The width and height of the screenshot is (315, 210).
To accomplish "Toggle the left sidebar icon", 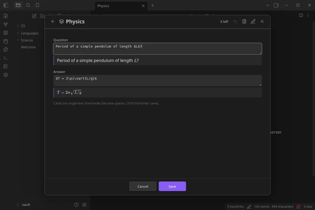I will tap(6, 5).
